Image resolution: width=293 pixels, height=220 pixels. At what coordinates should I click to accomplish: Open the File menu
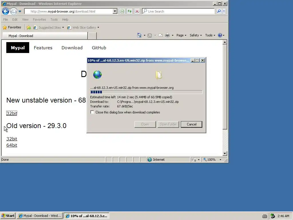(5, 19)
